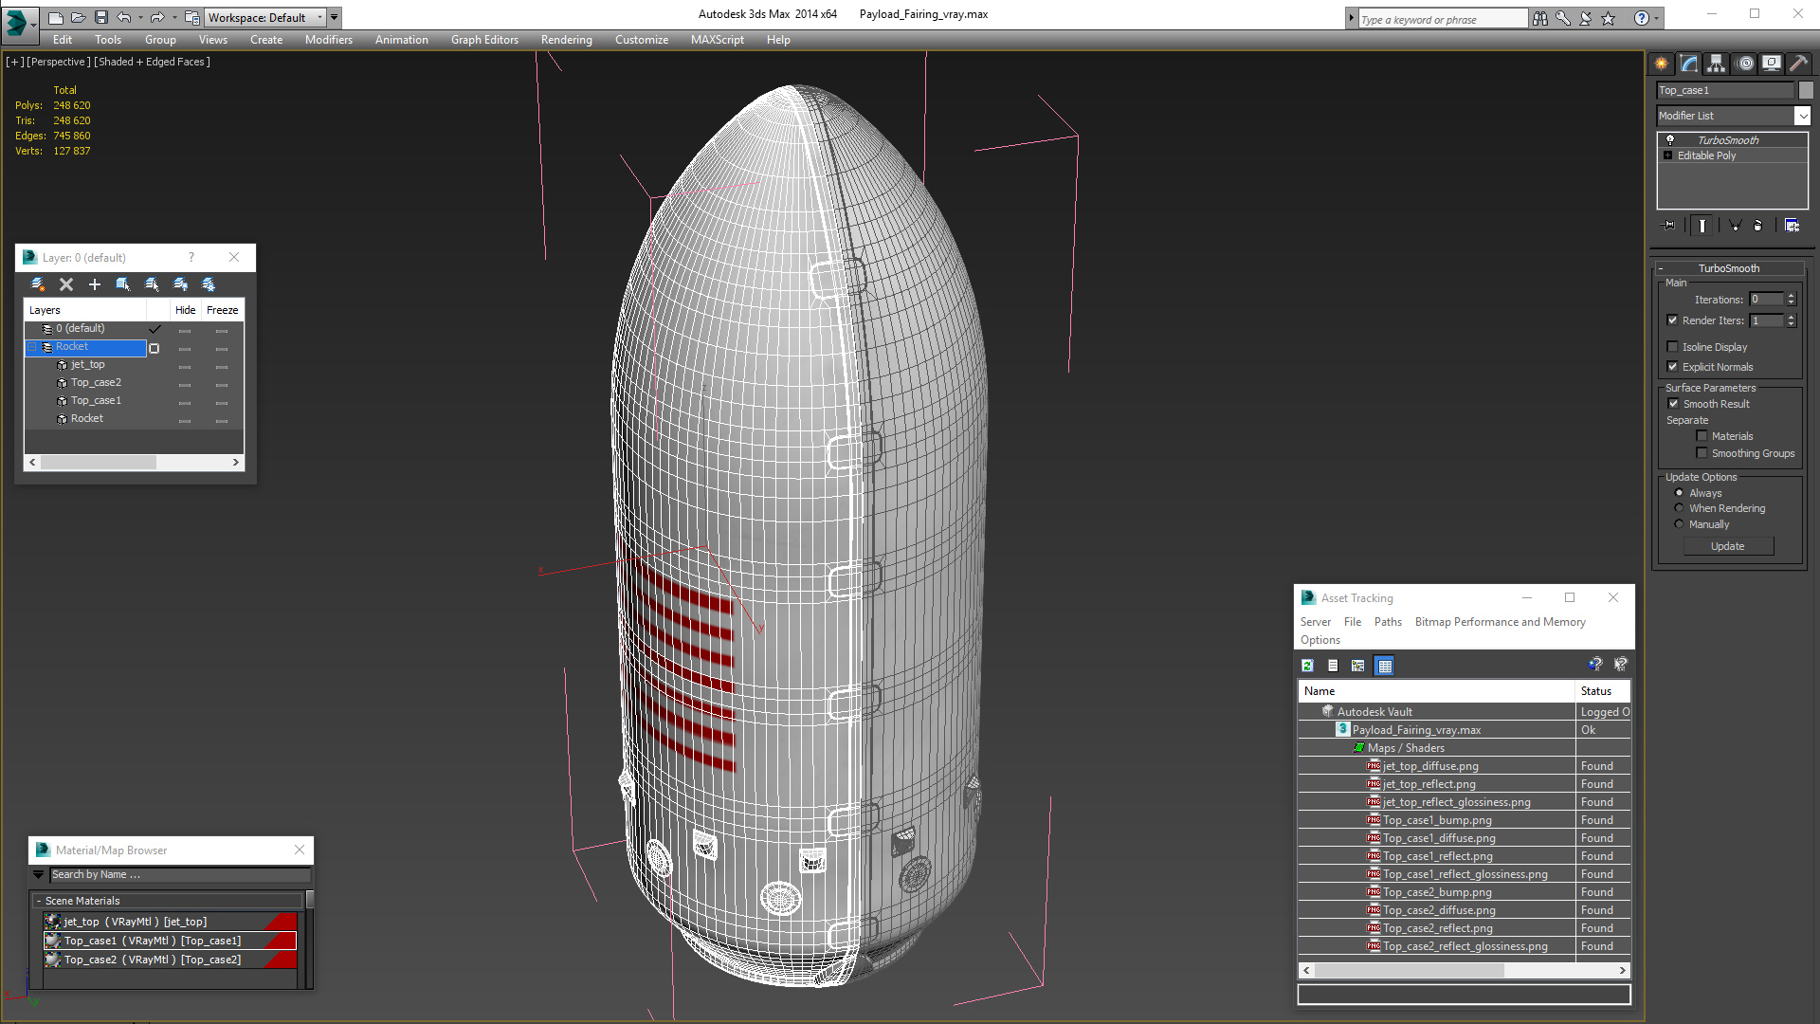Click the Status column header in Asset Tracking

[1602, 691]
